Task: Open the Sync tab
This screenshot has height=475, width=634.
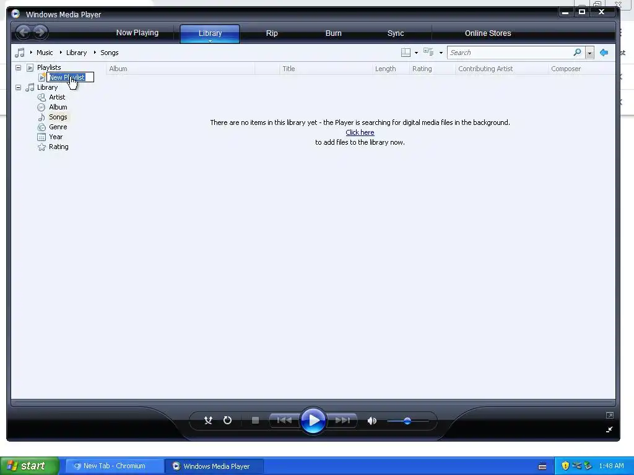Action: [x=396, y=33]
